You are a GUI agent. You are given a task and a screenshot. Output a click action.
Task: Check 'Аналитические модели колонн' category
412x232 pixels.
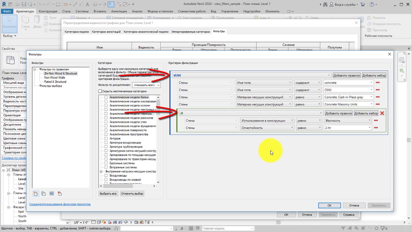click(106, 105)
